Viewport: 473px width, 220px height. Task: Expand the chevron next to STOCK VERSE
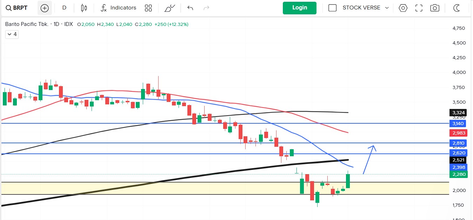click(x=387, y=8)
